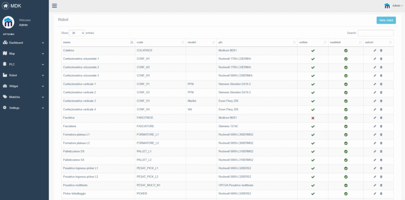The image size is (405, 200).
Task: Click enabled checkmark for Colatrice
Action: coord(346,51)
